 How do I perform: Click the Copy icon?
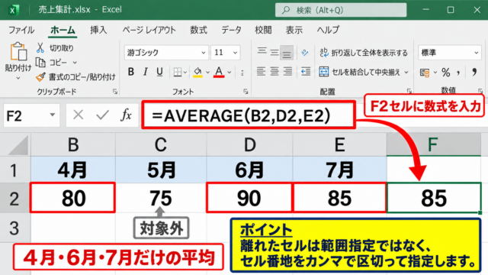click(x=40, y=63)
